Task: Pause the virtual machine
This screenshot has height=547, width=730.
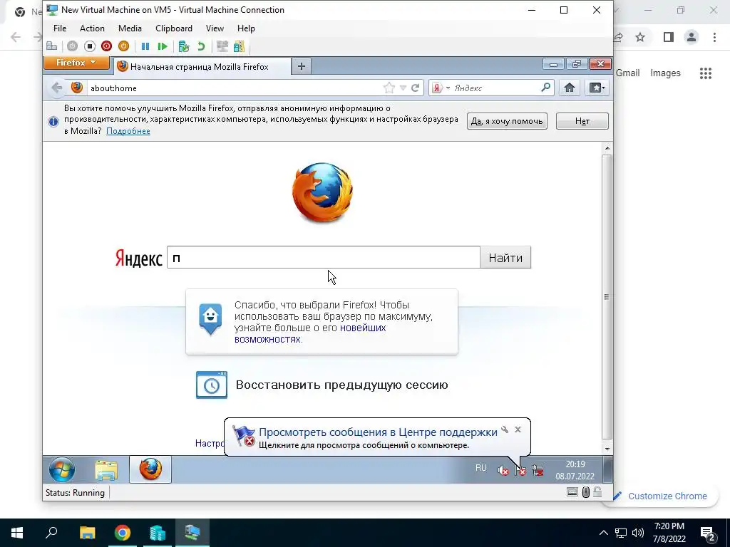Action: coord(145,46)
